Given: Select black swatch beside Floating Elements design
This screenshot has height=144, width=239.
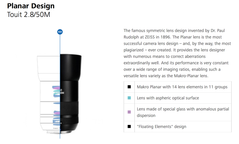Looking at the screenshot, I should coord(129,126).
